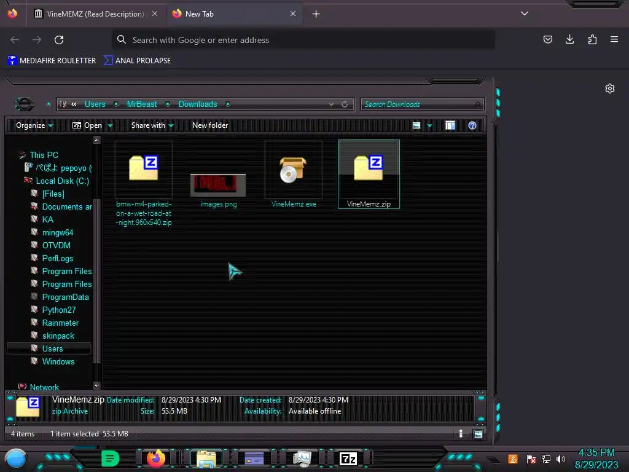Open the PerfLogs folder in tree
This screenshot has width=629, height=472.
point(52,259)
